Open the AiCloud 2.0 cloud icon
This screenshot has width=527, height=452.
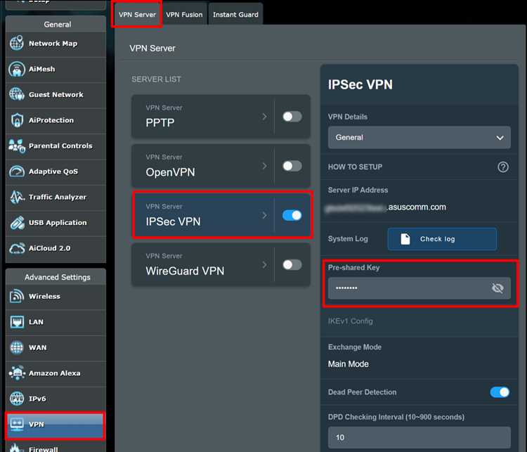16,248
